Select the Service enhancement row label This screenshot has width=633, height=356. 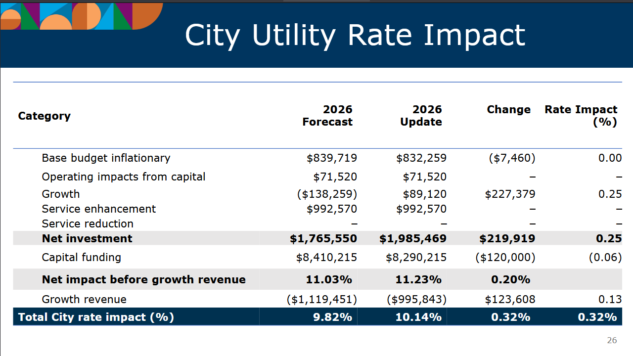[98, 209]
